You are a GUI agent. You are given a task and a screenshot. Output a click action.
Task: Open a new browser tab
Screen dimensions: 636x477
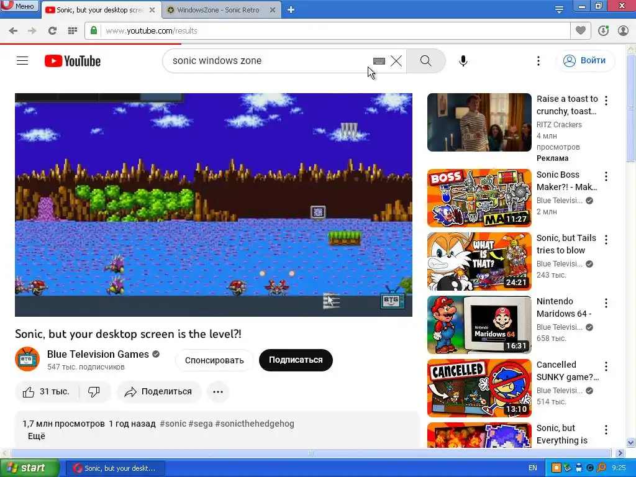tap(291, 10)
